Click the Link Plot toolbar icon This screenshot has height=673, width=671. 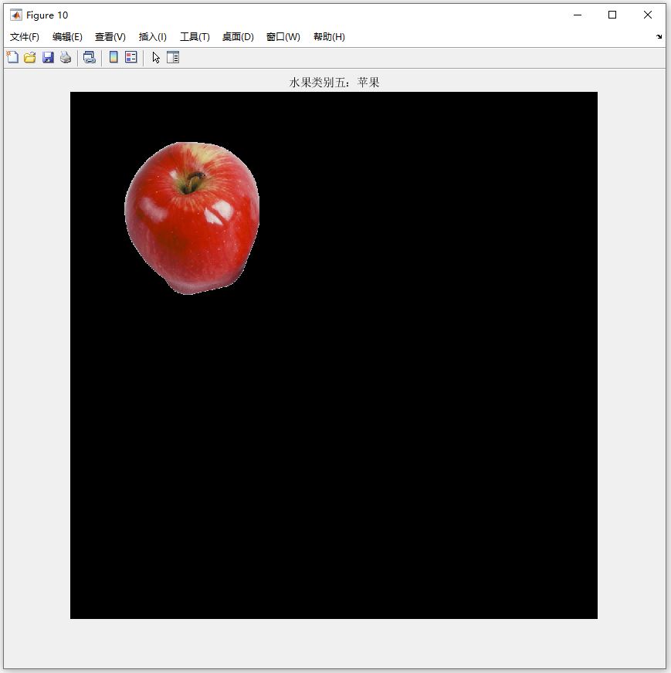coord(90,57)
